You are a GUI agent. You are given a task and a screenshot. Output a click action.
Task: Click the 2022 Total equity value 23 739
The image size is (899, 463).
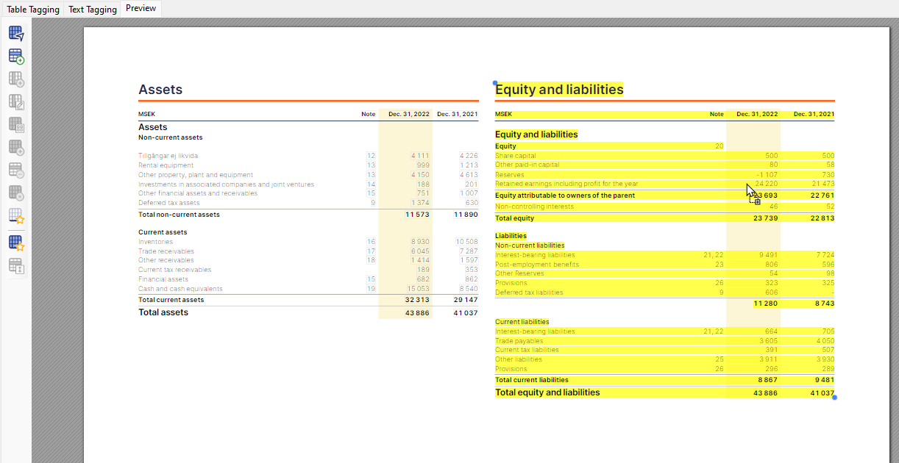766,218
